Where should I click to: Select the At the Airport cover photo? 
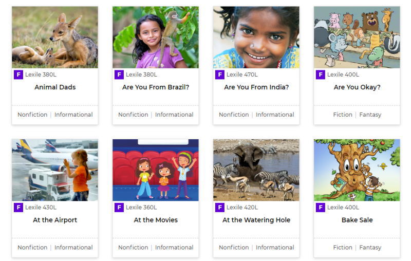coord(55,170)
